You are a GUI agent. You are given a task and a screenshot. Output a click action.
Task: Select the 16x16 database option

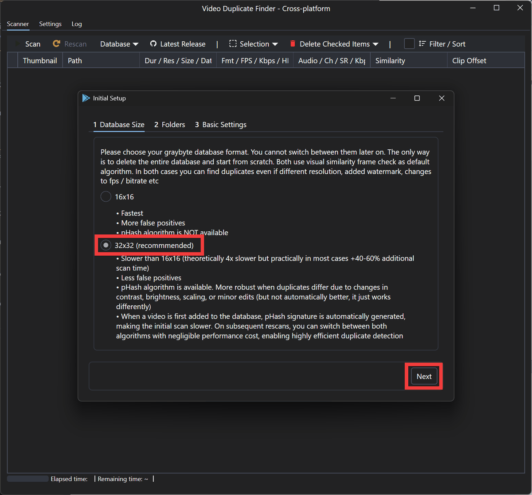[x=106, y=197]
